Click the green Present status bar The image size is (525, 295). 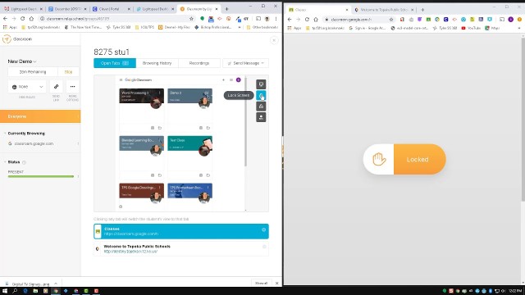click(x=41, y=176)
